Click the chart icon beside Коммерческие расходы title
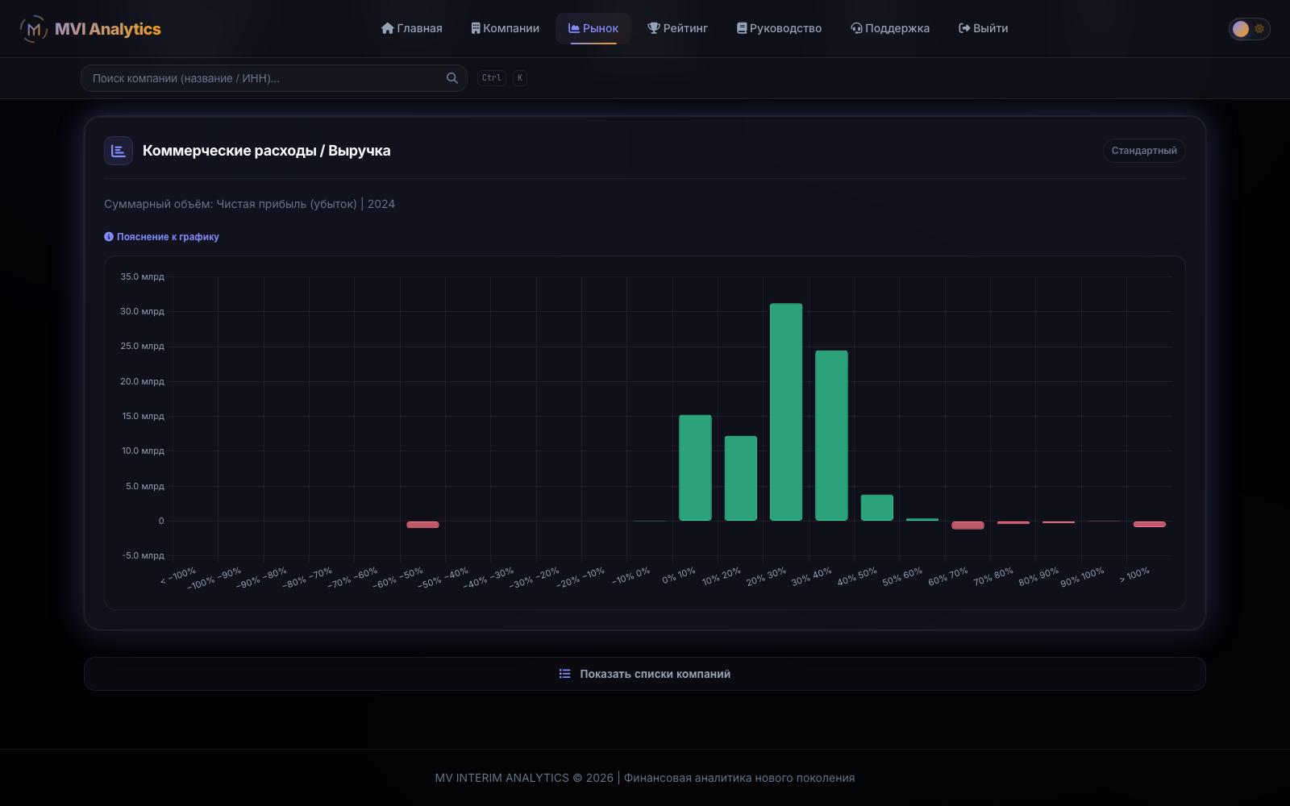The image size is (1290, 806). click(119, 151)
